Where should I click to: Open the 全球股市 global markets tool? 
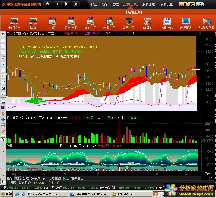click(14, 23)
